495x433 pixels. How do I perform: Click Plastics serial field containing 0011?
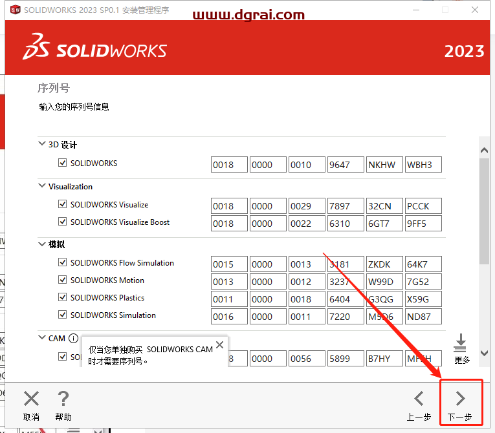(229, 299)
